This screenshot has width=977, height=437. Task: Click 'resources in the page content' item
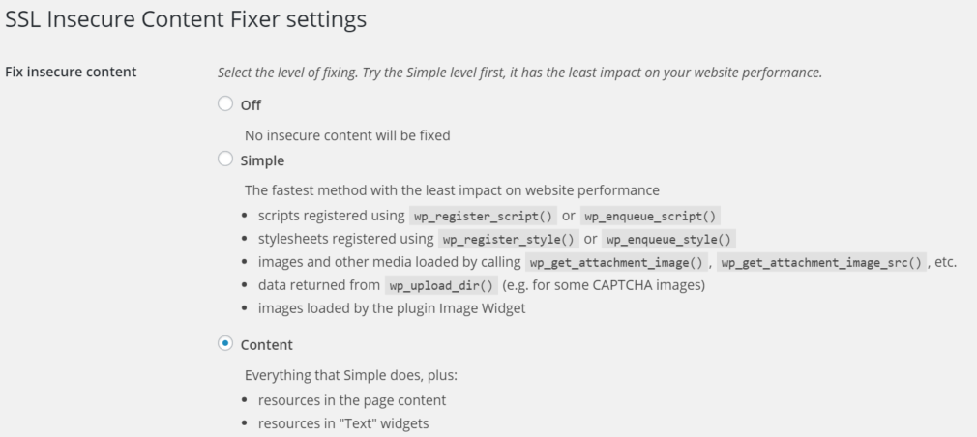pos(352,400)
